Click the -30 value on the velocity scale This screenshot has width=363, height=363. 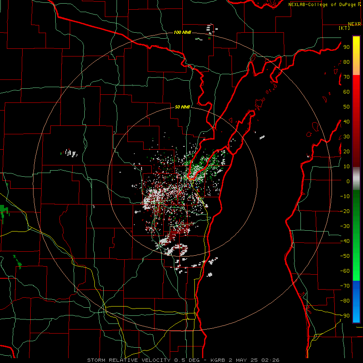345,226
